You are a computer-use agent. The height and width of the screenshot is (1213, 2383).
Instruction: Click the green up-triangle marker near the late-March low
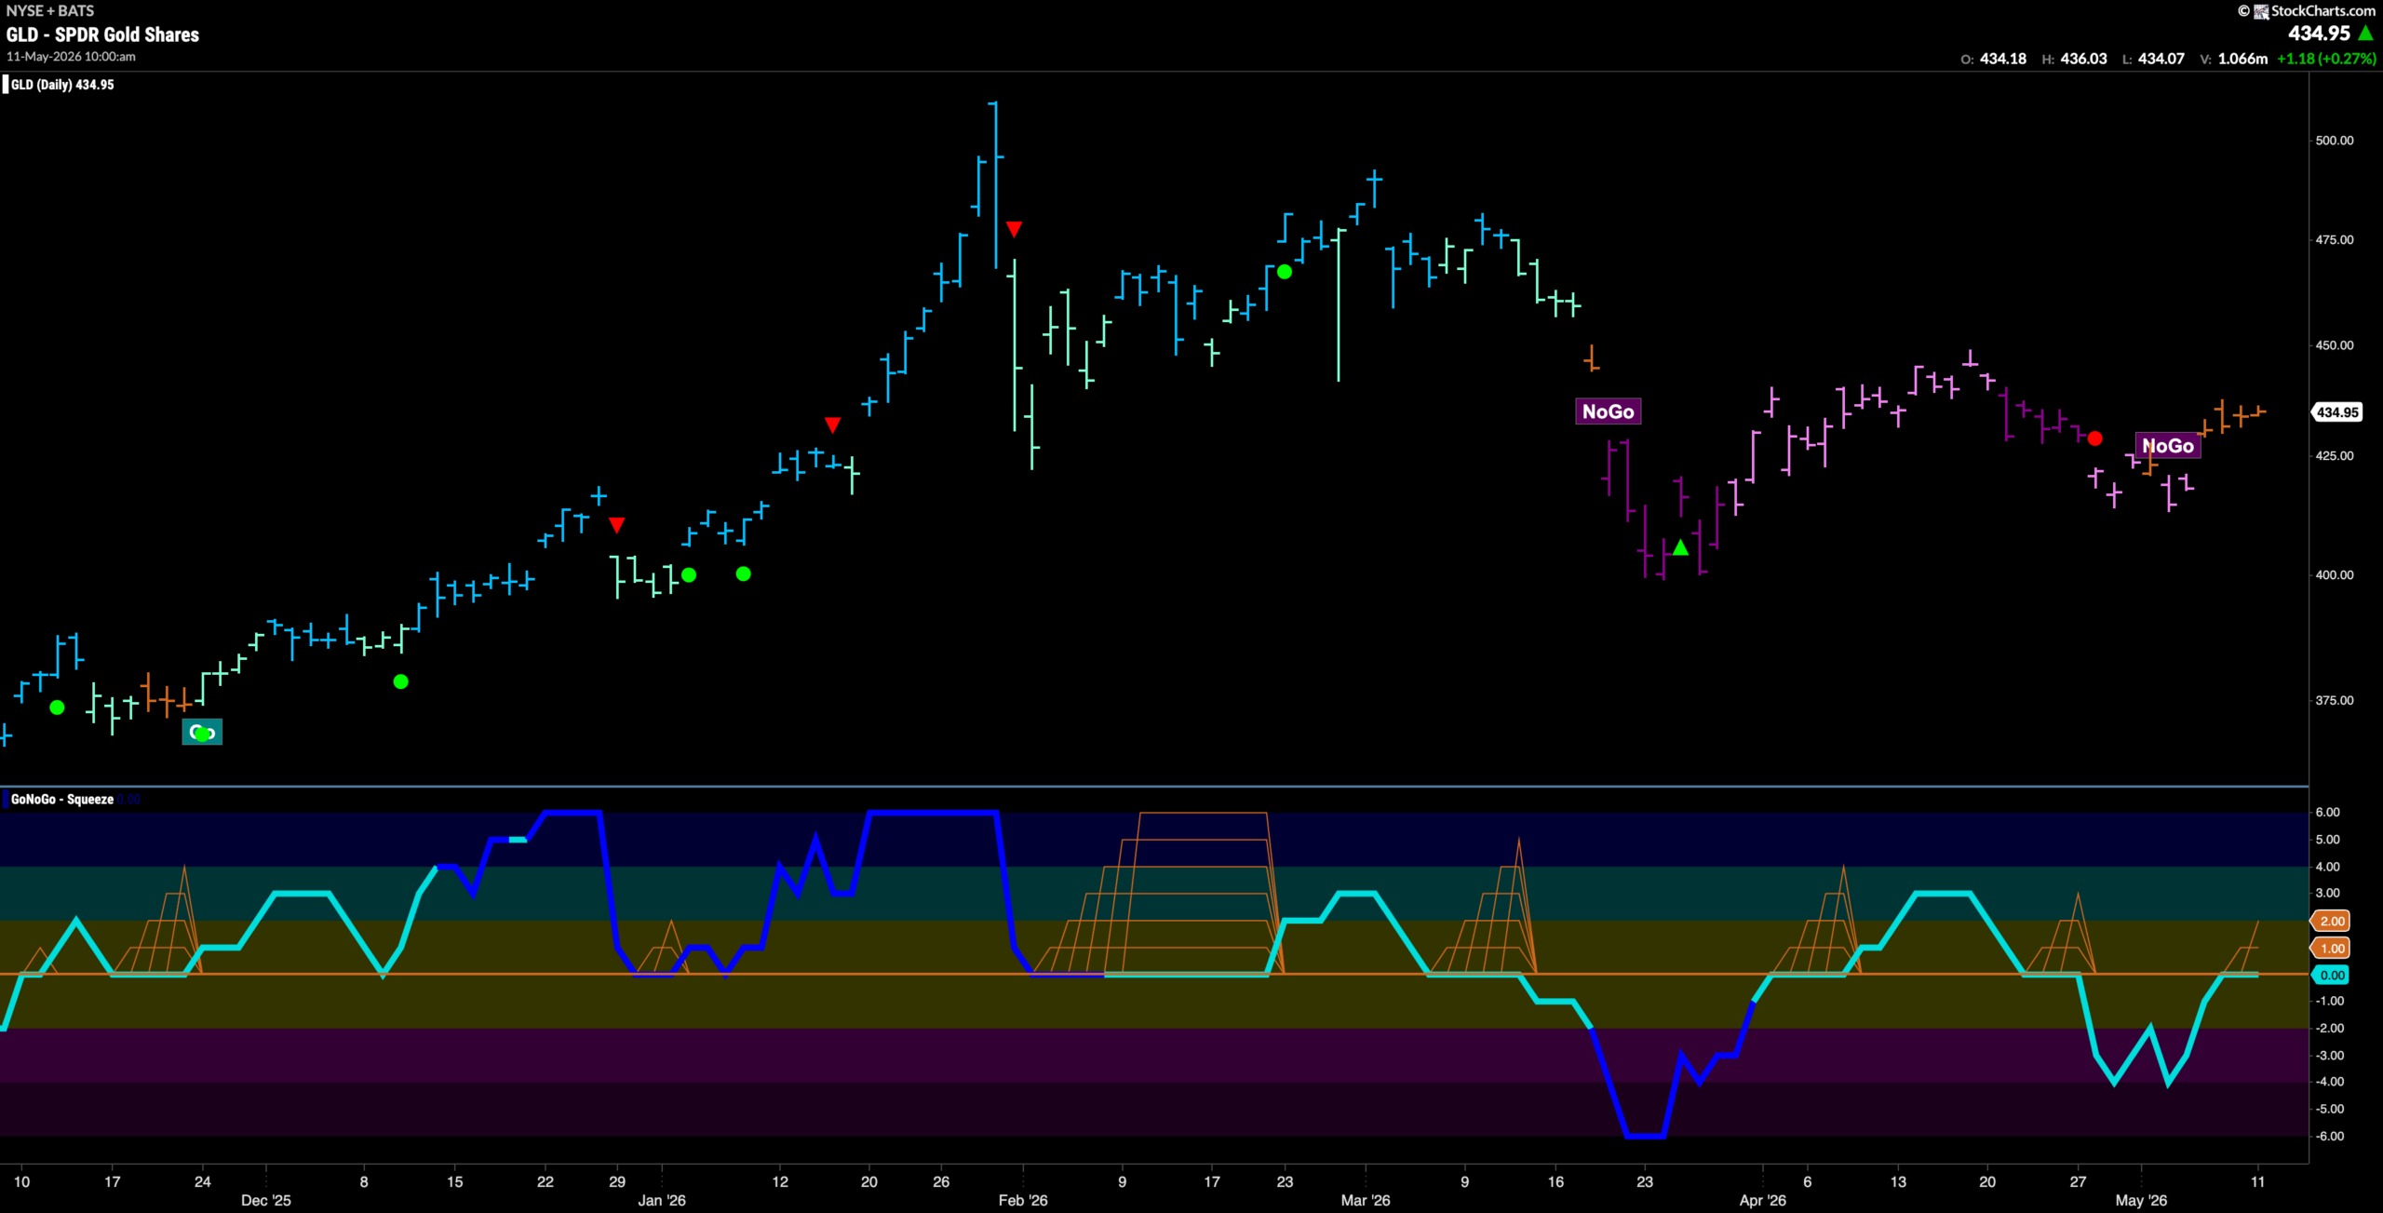(1680, 547)
